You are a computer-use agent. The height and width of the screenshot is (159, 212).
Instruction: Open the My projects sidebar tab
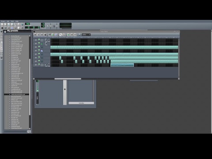2,36
